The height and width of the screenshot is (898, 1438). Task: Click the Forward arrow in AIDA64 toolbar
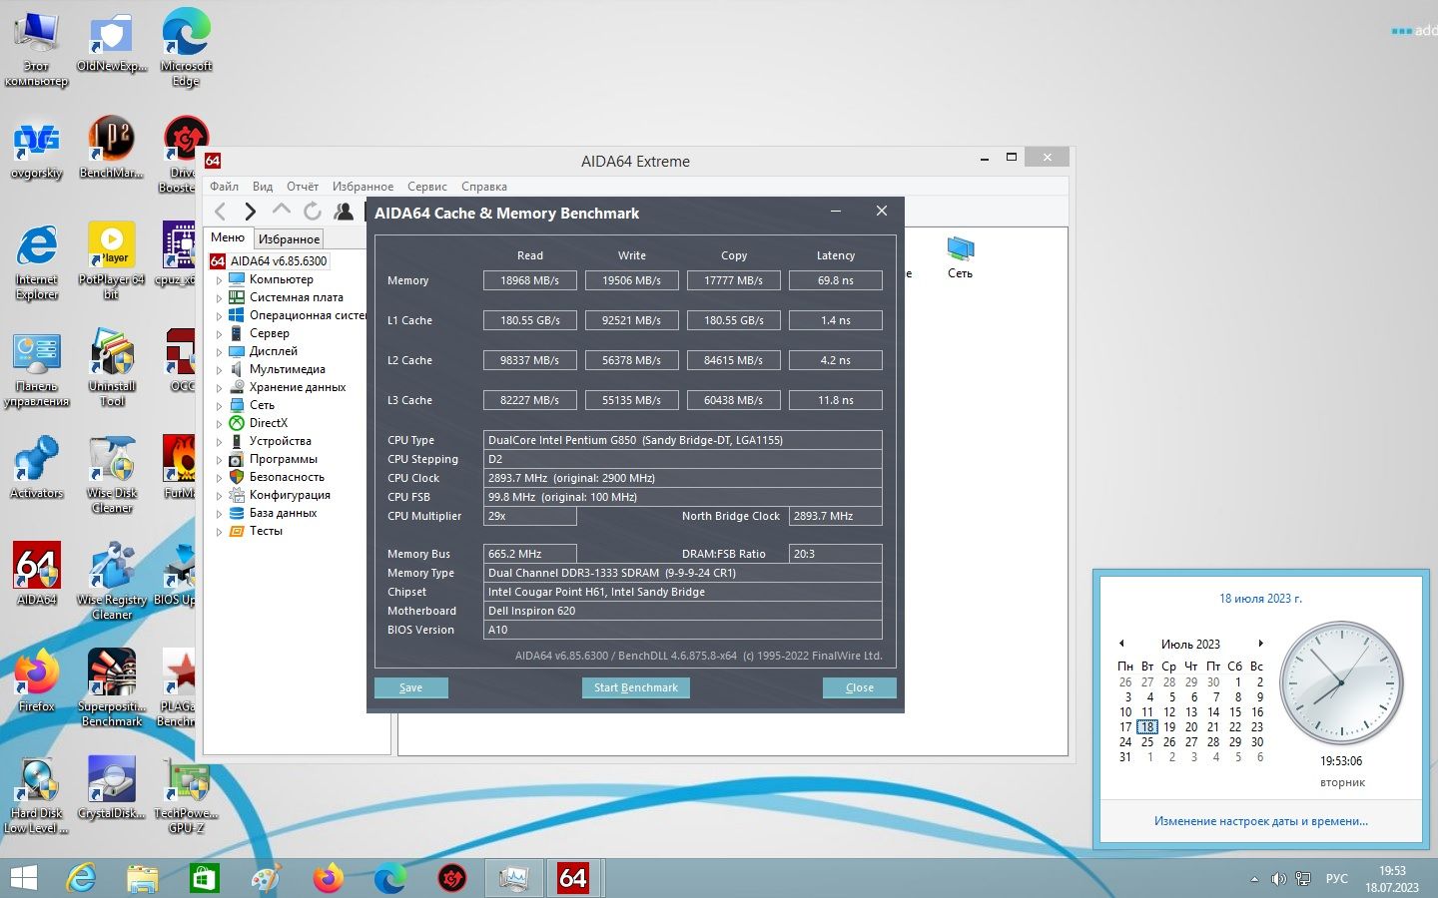[x=251, y=211]
